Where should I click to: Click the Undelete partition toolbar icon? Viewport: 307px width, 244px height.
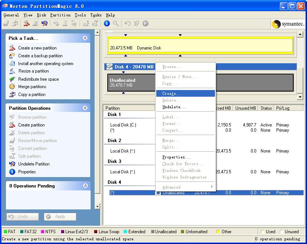[x=45, y=23]
